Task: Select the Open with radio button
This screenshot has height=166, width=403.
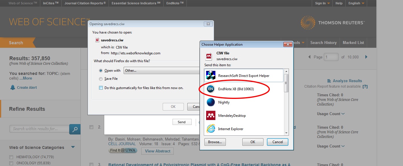Action: 101,71
